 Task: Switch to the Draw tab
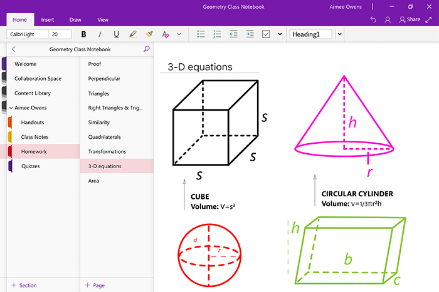pos(75,20)
